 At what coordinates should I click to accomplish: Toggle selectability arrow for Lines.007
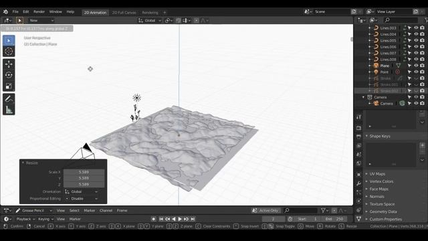click(x=409, y=53)
